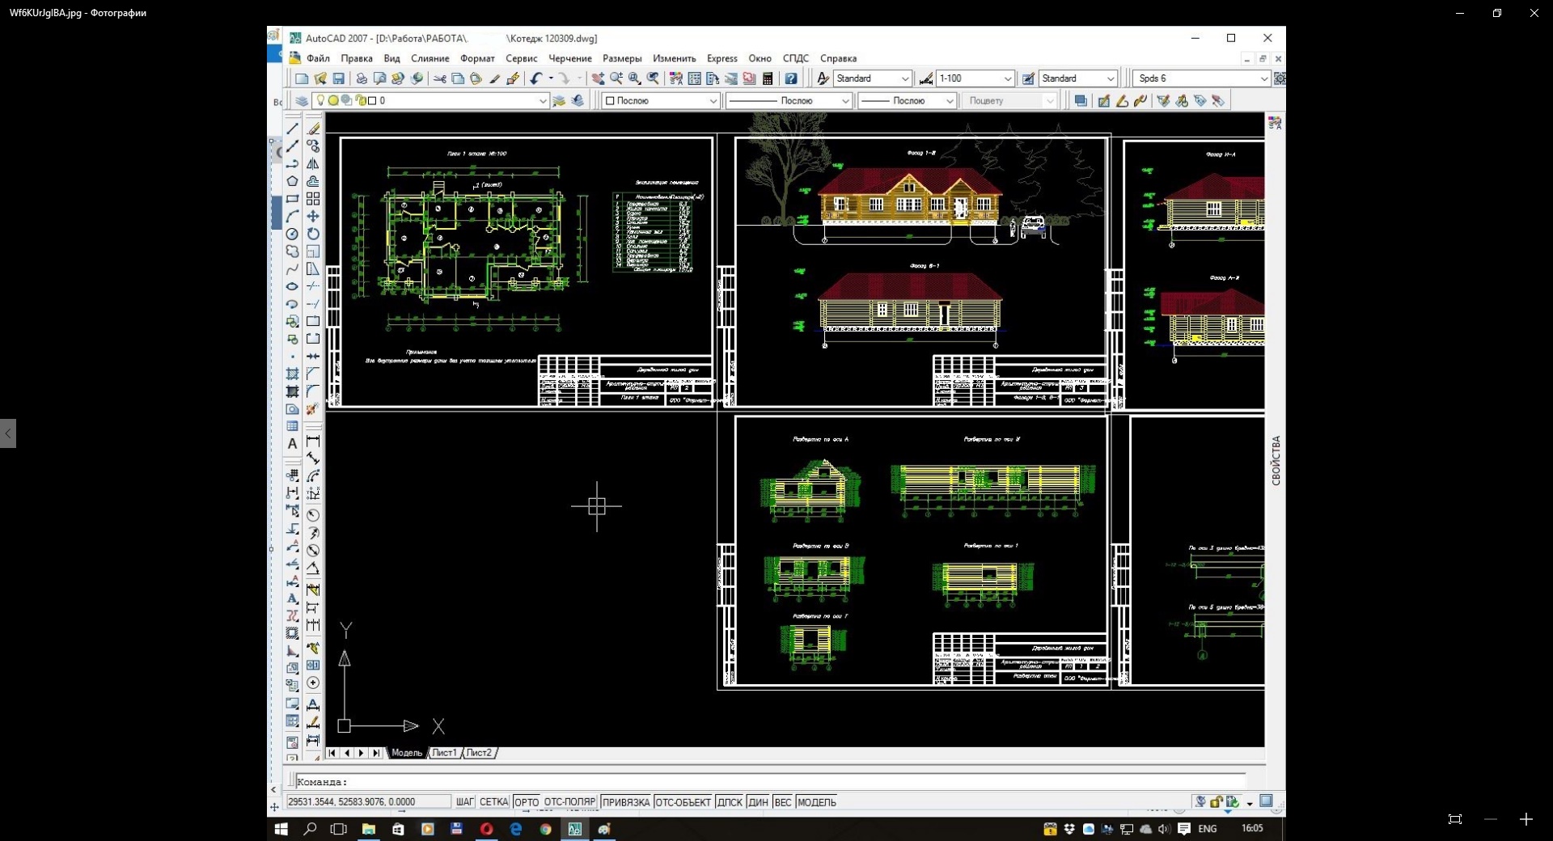
Task: Click the Copy object tool
Action: 313,146
